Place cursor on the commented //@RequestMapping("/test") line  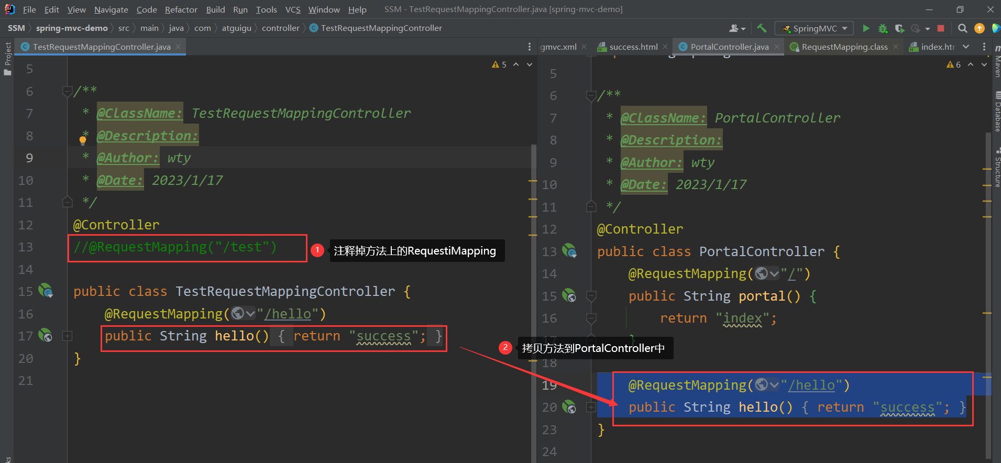tap(175, 247)
